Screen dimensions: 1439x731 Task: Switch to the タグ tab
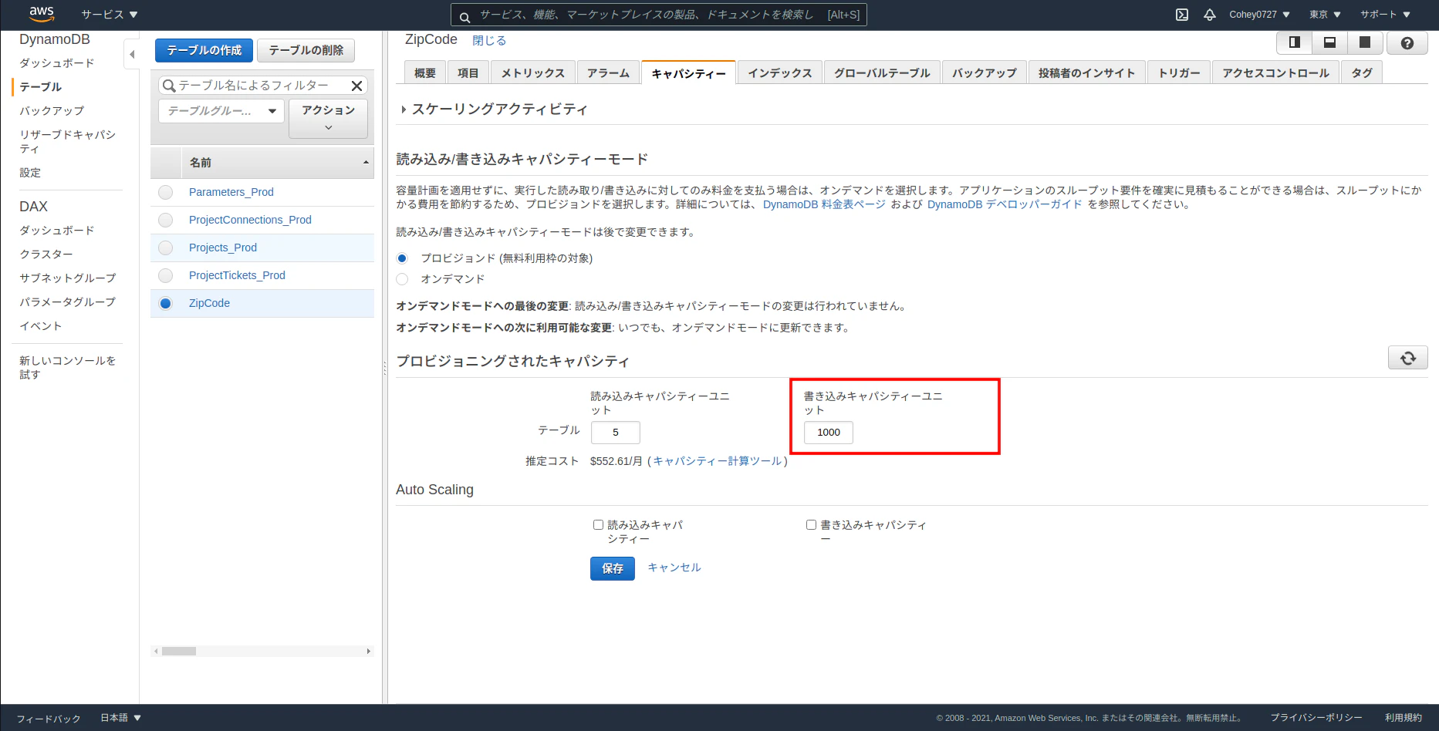point(1362,73)
